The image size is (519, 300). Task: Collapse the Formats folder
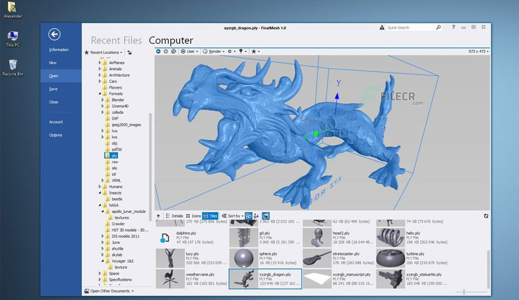tap(99, 94)
